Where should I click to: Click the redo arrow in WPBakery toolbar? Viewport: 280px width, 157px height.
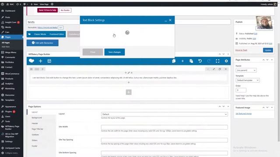(209, 61)
